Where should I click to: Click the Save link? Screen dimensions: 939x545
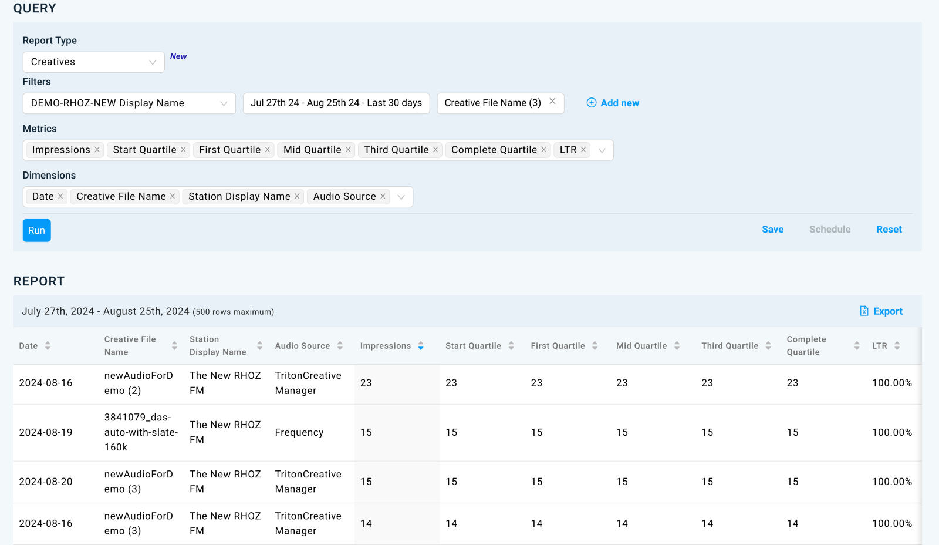pyautogui.click(x=773, y=230)
